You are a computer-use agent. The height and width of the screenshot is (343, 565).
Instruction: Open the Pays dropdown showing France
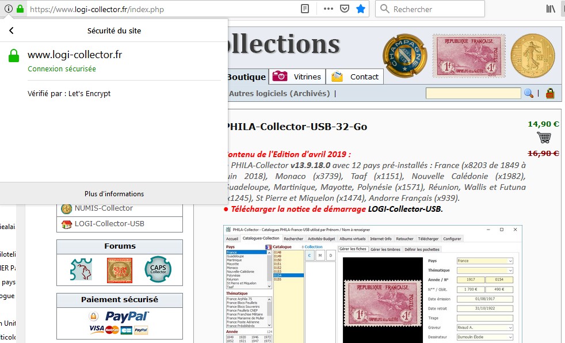[484, 261]
